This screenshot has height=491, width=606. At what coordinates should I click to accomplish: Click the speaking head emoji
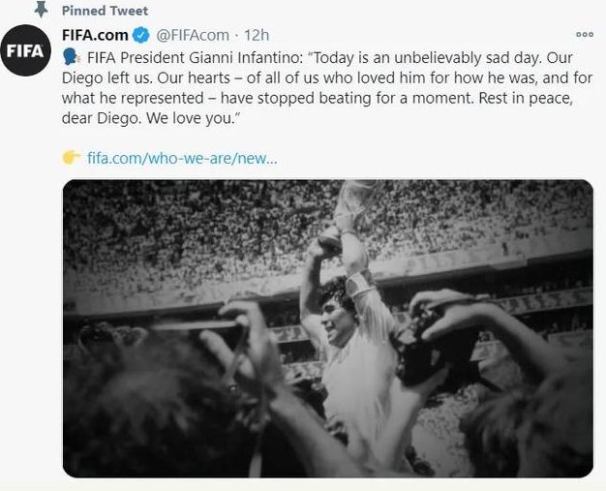[70, 57]
